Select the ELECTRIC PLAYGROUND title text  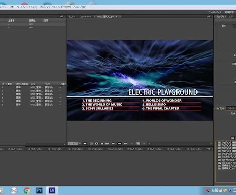click(163, 92)
